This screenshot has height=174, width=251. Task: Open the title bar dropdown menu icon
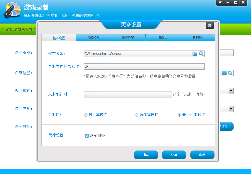[x=220, y=2]
